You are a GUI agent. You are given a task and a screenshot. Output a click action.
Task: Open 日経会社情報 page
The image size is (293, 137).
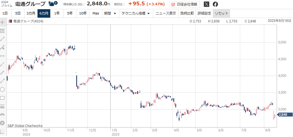pos(185,4)
